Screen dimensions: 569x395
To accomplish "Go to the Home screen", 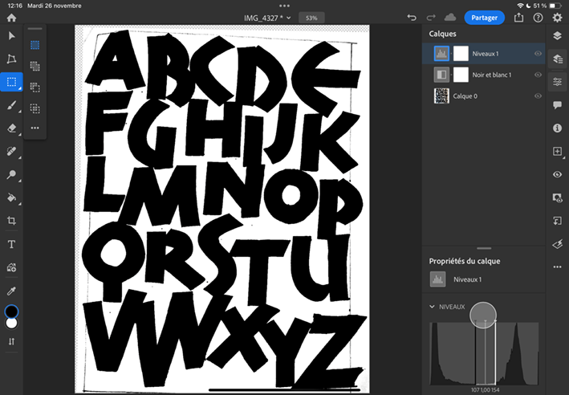I will click(11, 17).
